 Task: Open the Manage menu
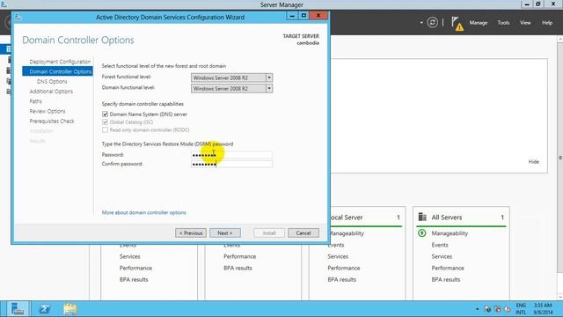click(x=479, y=23)
